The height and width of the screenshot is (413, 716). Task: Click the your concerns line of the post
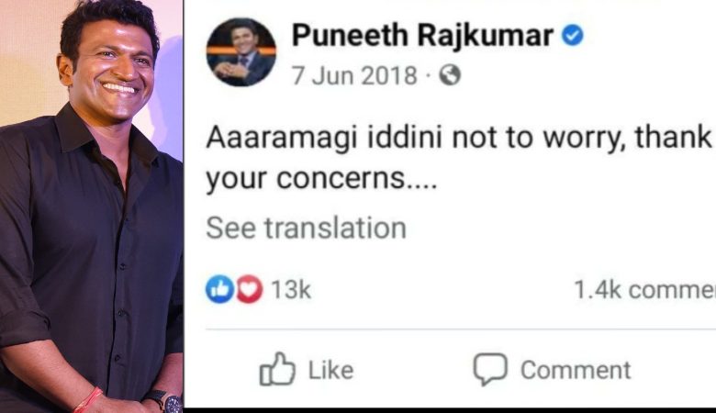[x=321, y=178]
